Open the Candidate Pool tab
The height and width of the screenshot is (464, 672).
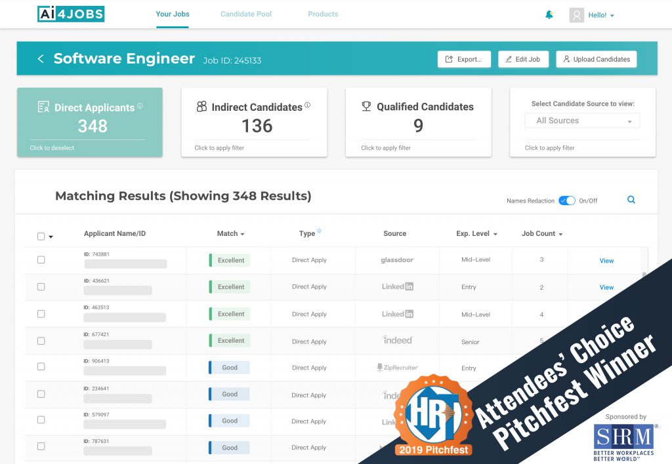coord(246,14)
